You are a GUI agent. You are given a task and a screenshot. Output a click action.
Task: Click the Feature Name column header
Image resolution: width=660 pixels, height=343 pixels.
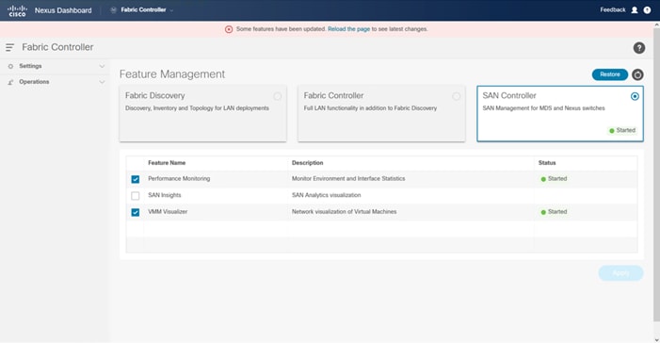pyautogui.click(x=167, y=163)
